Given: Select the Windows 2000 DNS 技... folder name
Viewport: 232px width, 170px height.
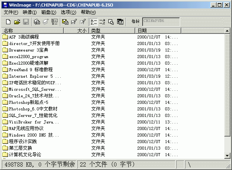Looking at the screenshot, I should click(34, 135).
